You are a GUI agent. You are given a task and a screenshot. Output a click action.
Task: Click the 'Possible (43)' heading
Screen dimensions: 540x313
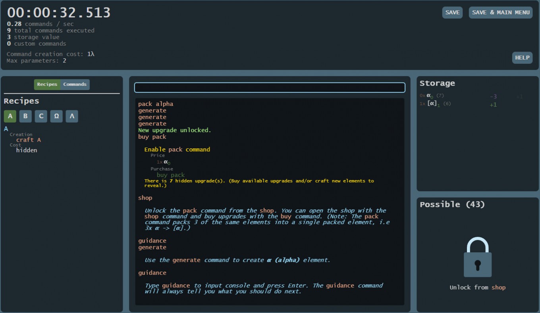tap(453, 204)
